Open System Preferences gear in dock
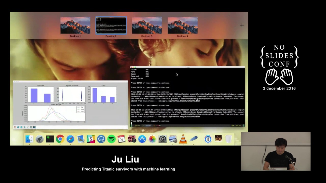 tap(162, 139)
